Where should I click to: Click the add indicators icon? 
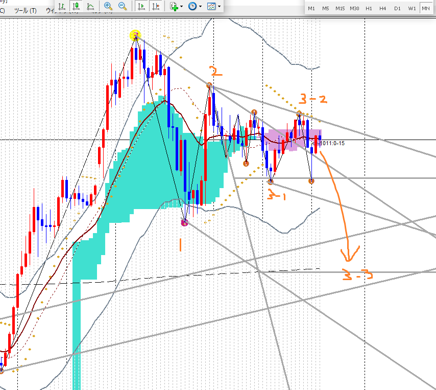(x=174, y=6)
